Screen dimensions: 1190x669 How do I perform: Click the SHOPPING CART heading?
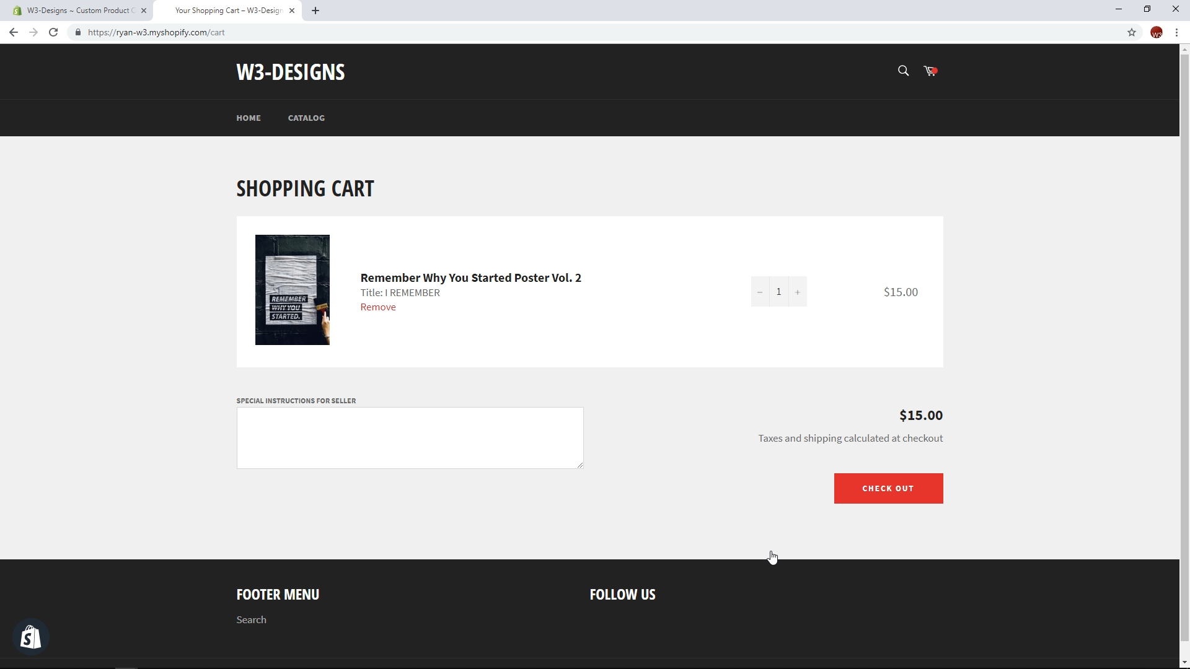[305, 188]
